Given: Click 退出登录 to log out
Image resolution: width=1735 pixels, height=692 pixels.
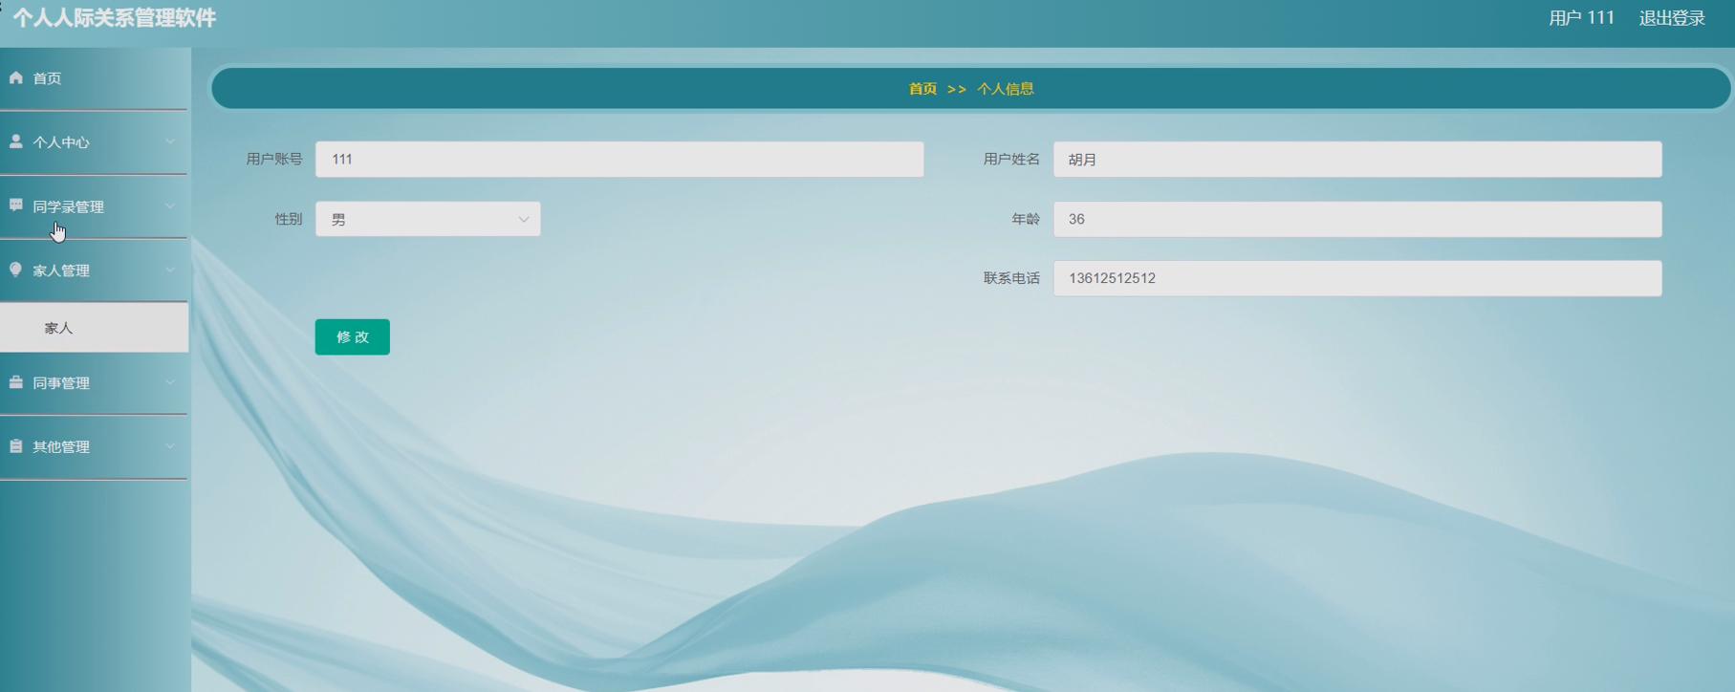Looking at the screenshot, I should tap(1672, 18).
